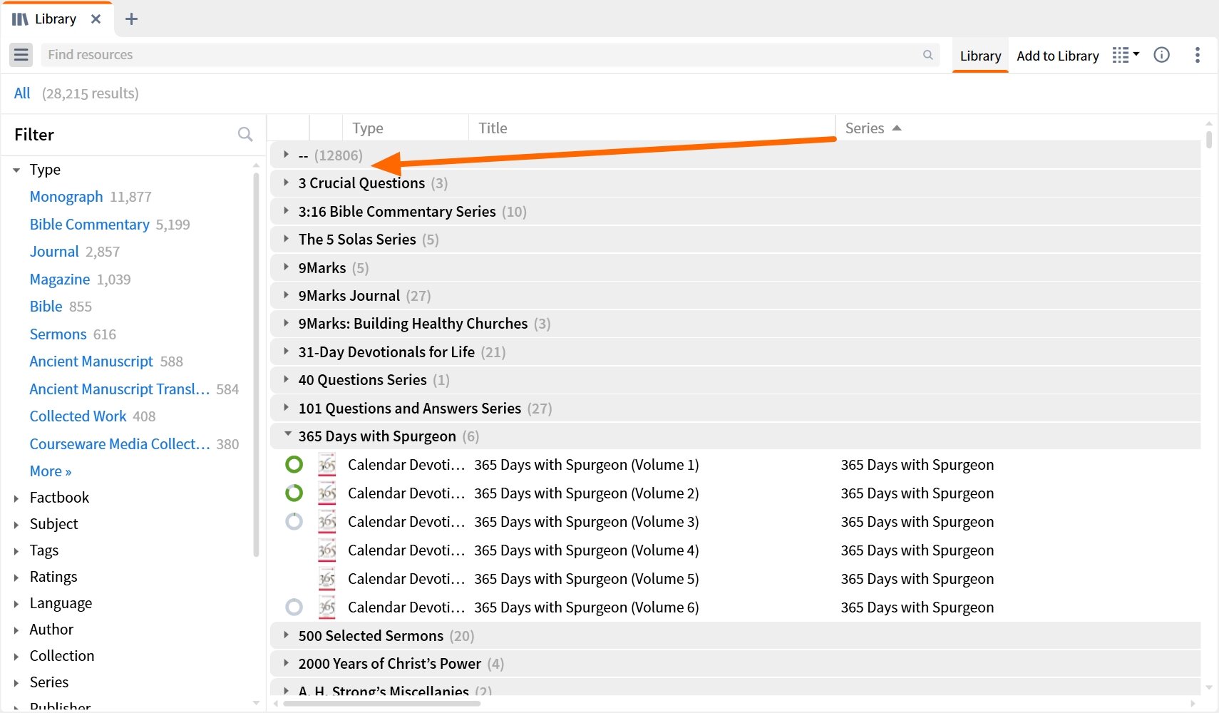Click the horizontal scrollbar under results
The image size is (1219, 713).
pos(382,704)
